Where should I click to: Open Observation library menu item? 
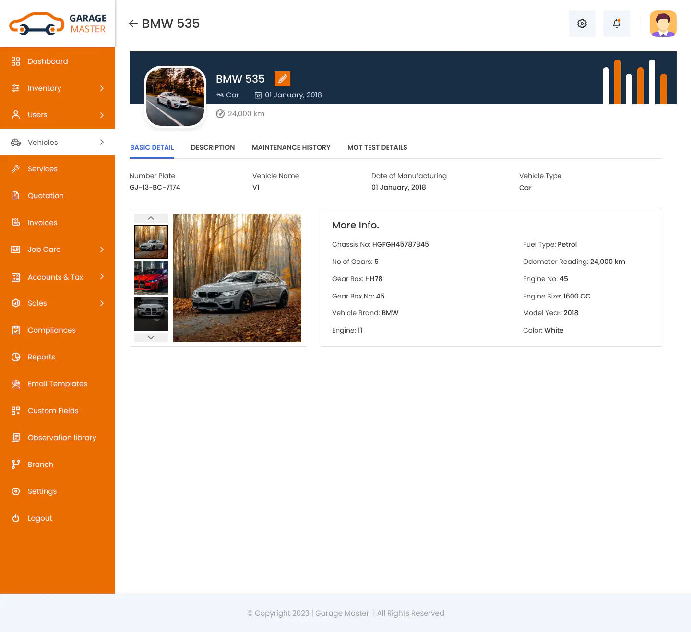62,438
